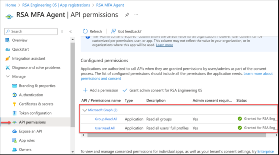Open the more options ellipsis menu
This screenshot has width=279, height=155.
tap(136, 15)
